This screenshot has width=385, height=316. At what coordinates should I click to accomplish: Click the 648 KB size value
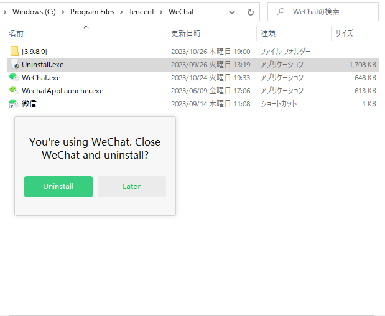(365, 78)
